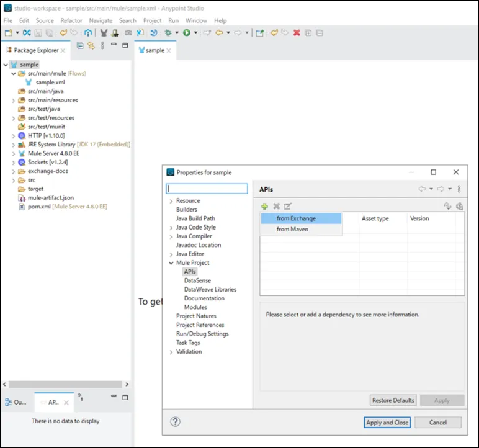Open Properties dialog view menu dots
The width and height of the screenshot is (479, 448).
(x=459, y=189)
